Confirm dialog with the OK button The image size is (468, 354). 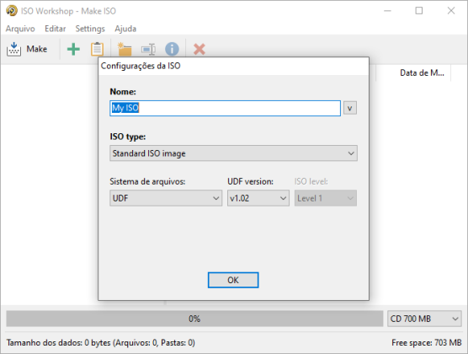coord(233,280)
